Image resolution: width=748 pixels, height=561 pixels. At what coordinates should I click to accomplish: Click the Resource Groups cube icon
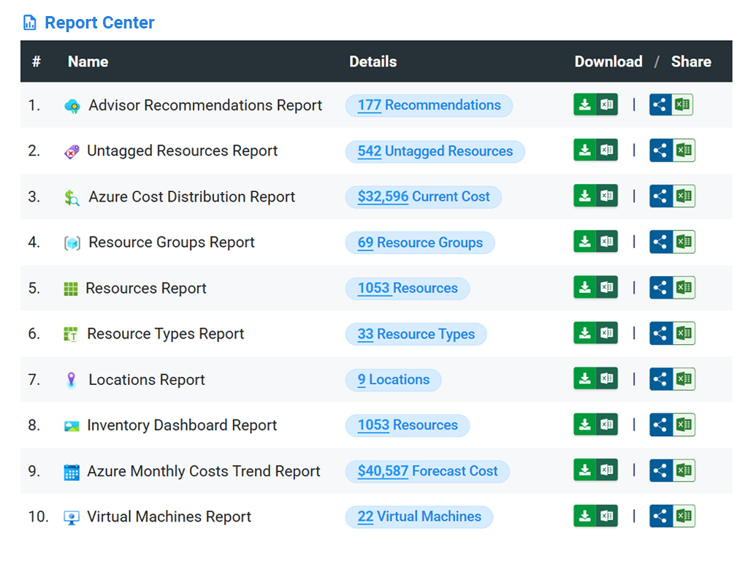(x=72, y=243)
